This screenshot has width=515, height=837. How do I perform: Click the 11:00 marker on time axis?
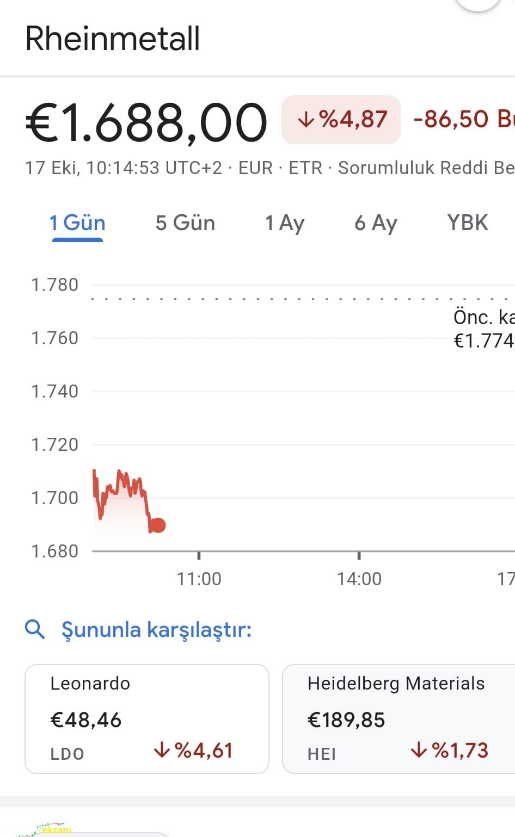(199, 579)
